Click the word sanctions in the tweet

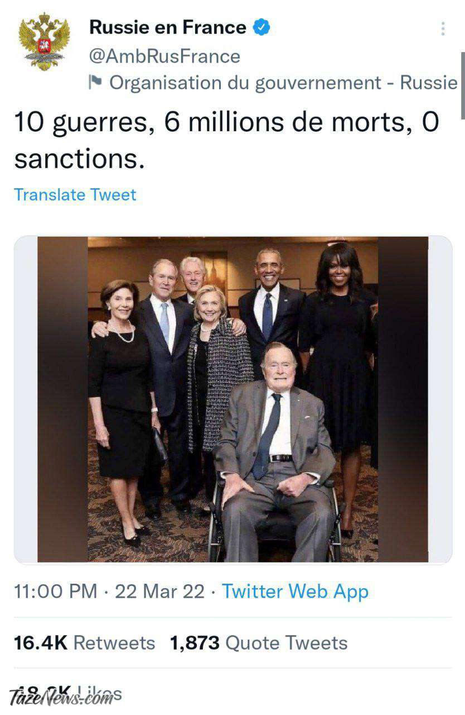tap(75, 160)
